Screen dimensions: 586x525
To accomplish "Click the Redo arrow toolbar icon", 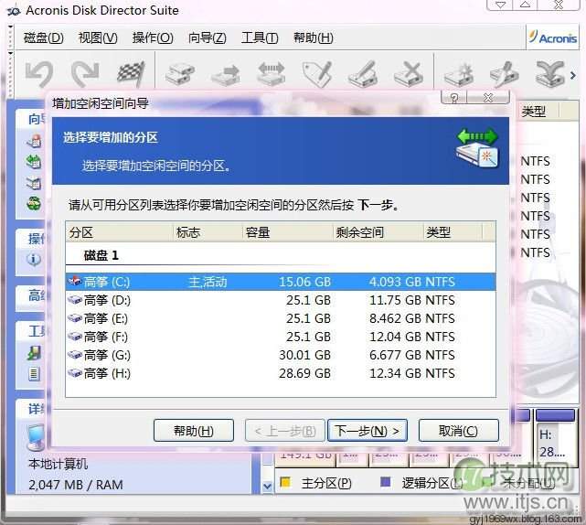I will point(85,73).
